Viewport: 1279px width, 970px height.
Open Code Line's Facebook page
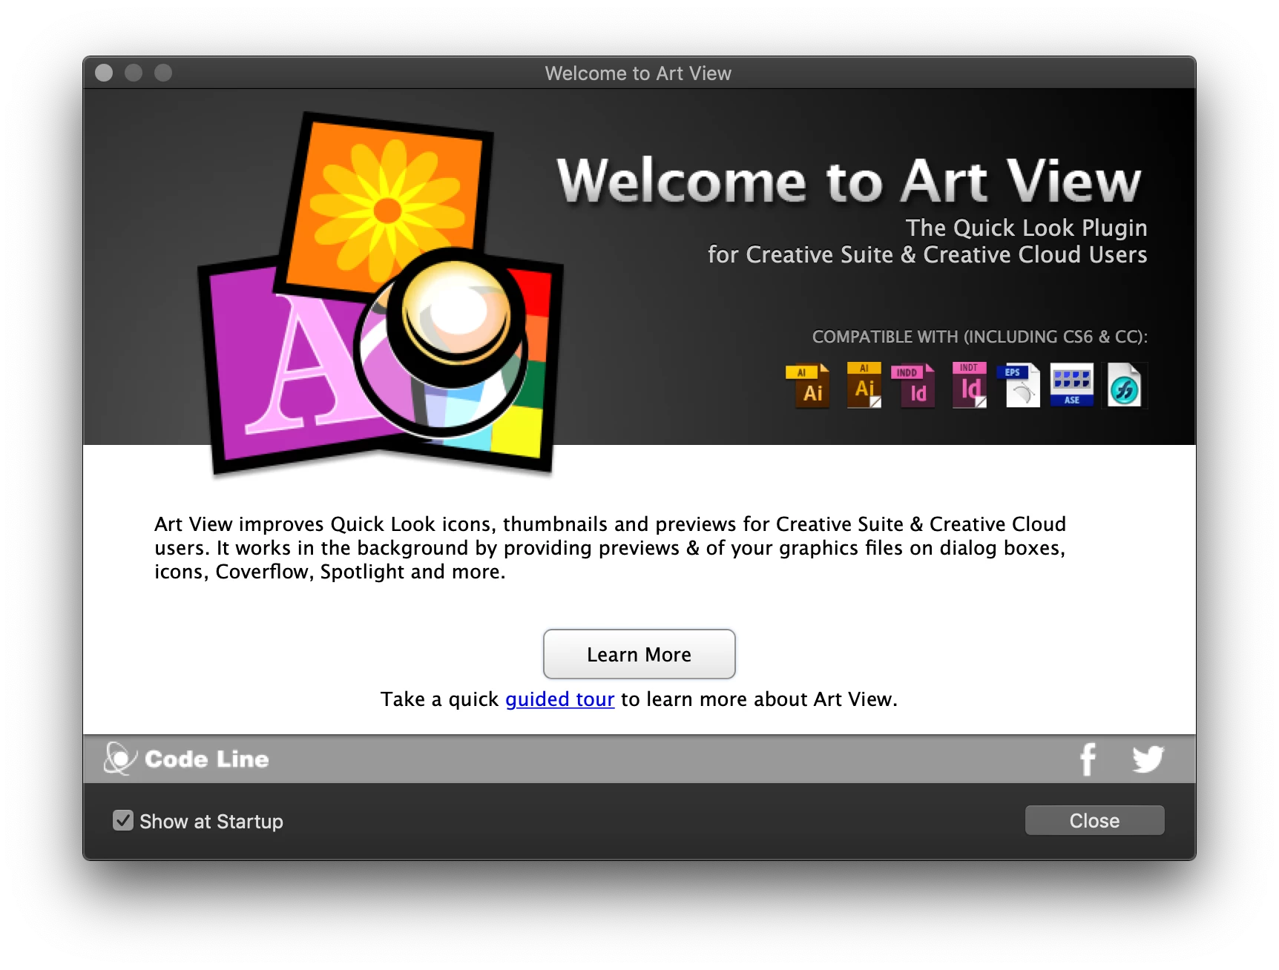(1088, 759)
